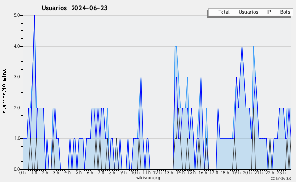Click the 5.0 peak point near 1 h

pyautogui.click(x=34, y=16)
